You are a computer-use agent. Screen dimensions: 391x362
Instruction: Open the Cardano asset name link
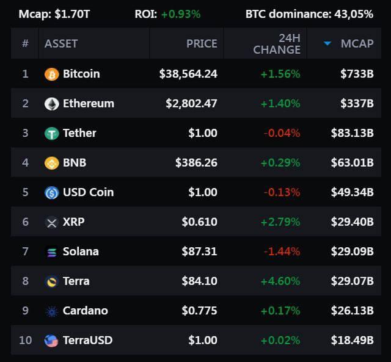pos(86,311)
